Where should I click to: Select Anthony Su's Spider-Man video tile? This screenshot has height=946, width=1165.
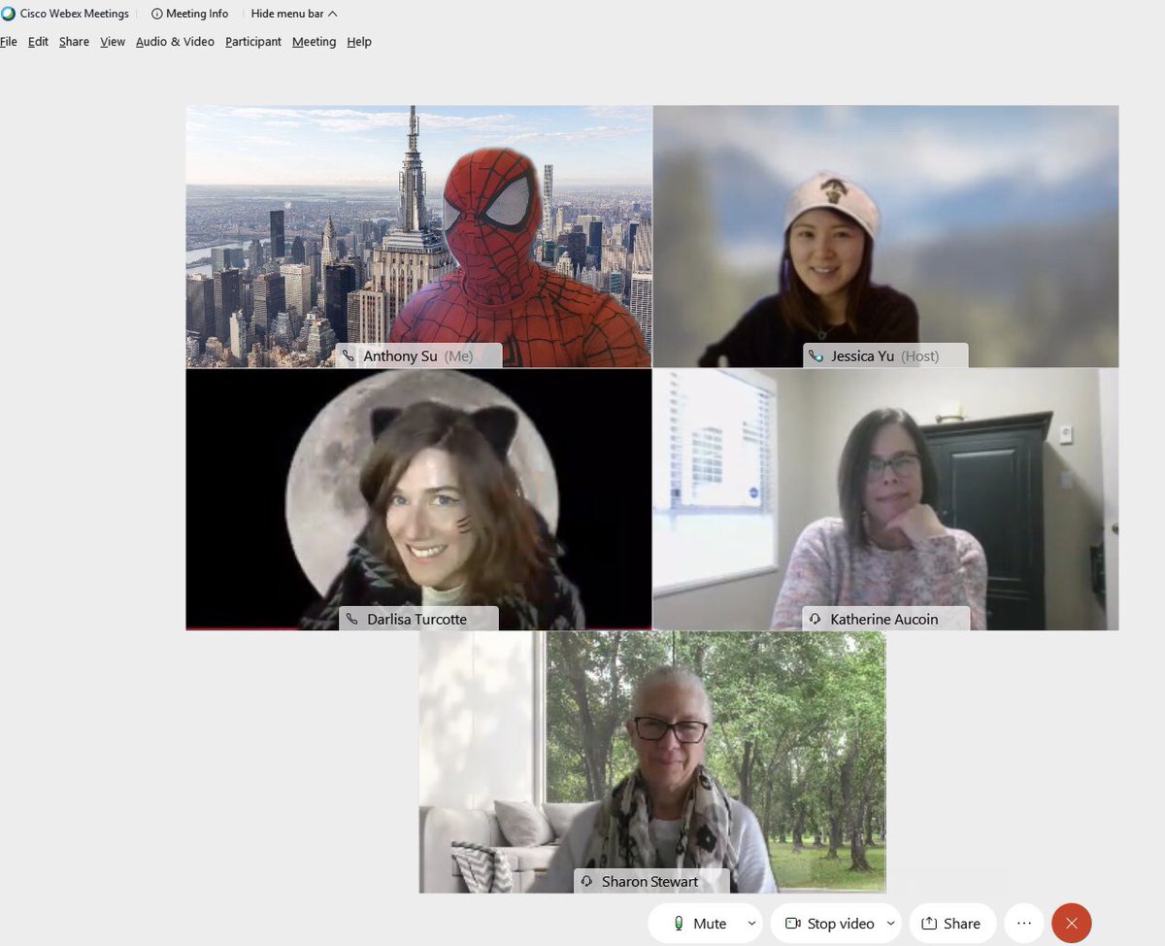click(x=418, y=236)
